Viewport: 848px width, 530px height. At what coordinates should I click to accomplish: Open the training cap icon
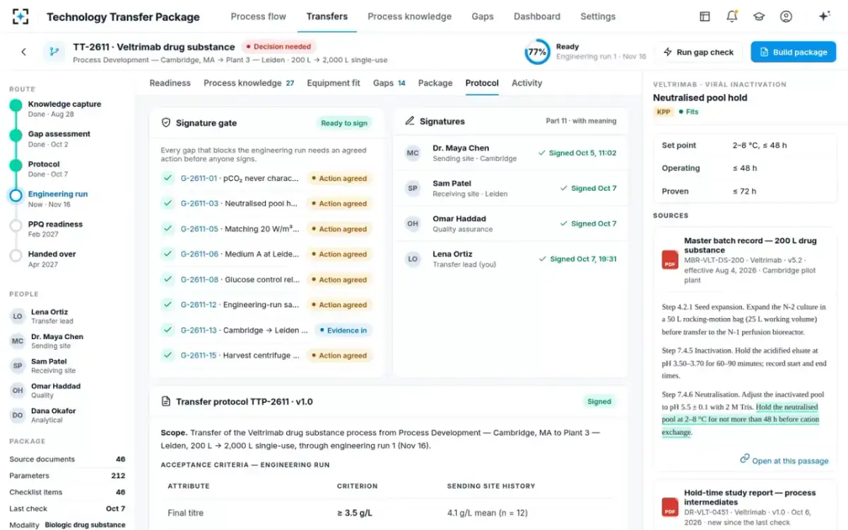[x=759, y=16]
